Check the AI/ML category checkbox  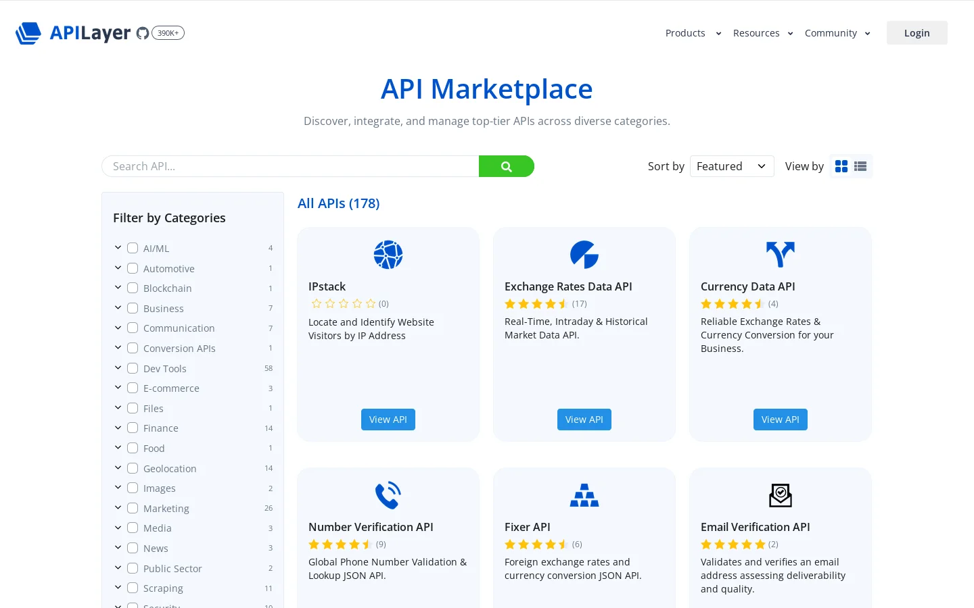133,248
